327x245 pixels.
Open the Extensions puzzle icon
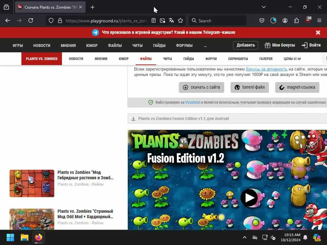296,21
